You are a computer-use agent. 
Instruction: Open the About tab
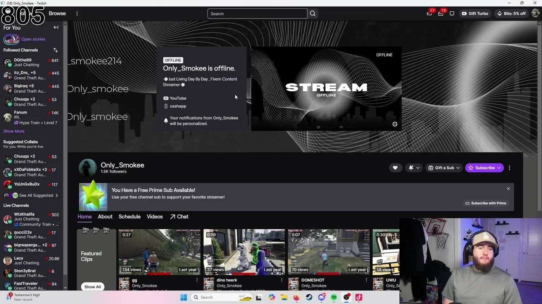[105, 217]
